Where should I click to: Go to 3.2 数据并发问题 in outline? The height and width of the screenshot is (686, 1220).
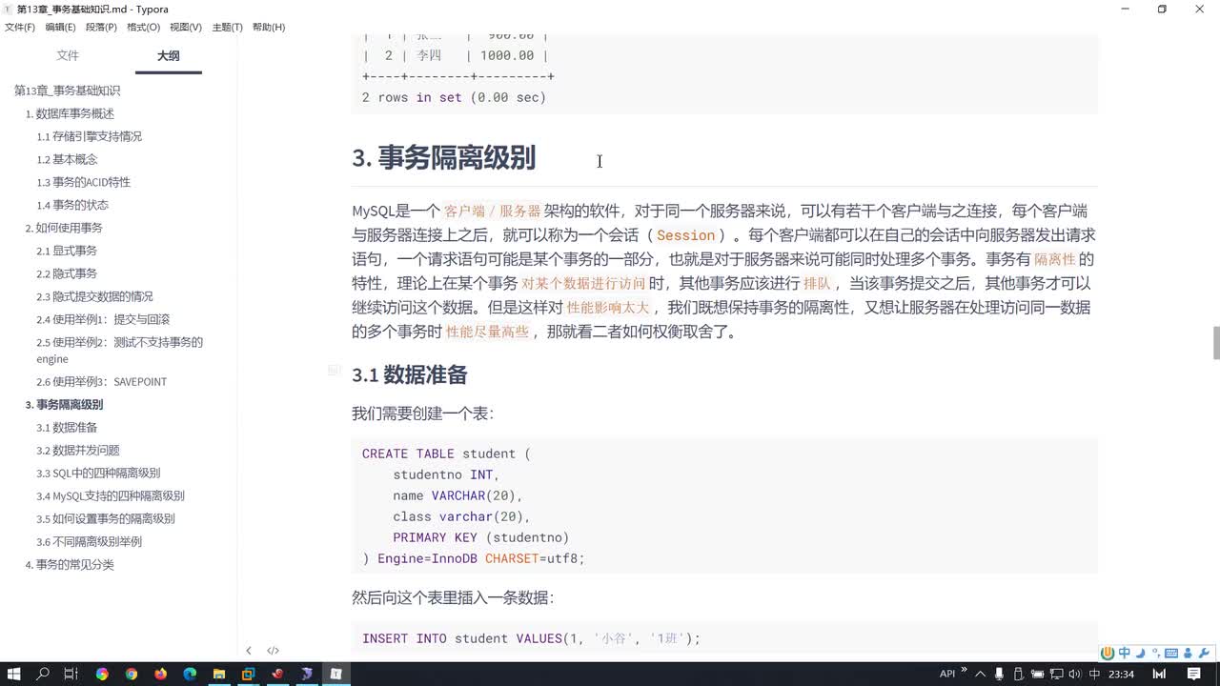coord(78,450)
